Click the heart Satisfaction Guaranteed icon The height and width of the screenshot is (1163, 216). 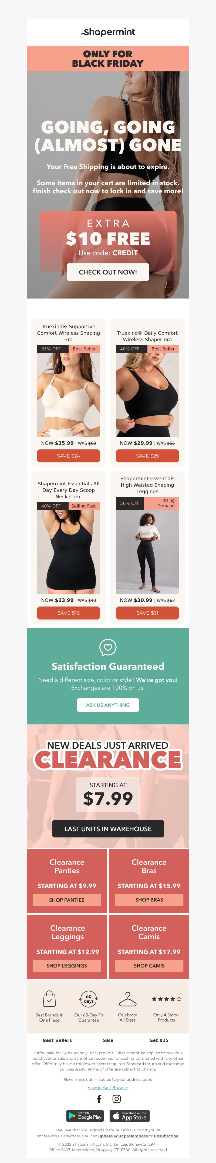[108, 647]
